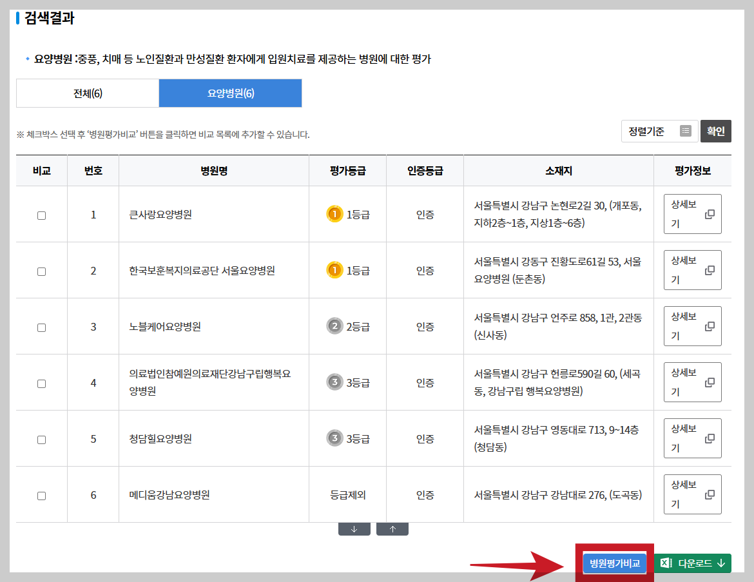754x582 pixels.
Task: Open 상세보기 for 한국보훈복지의료공단 서울요양병원
Action: pyautogui.click(x=692, y=270)
